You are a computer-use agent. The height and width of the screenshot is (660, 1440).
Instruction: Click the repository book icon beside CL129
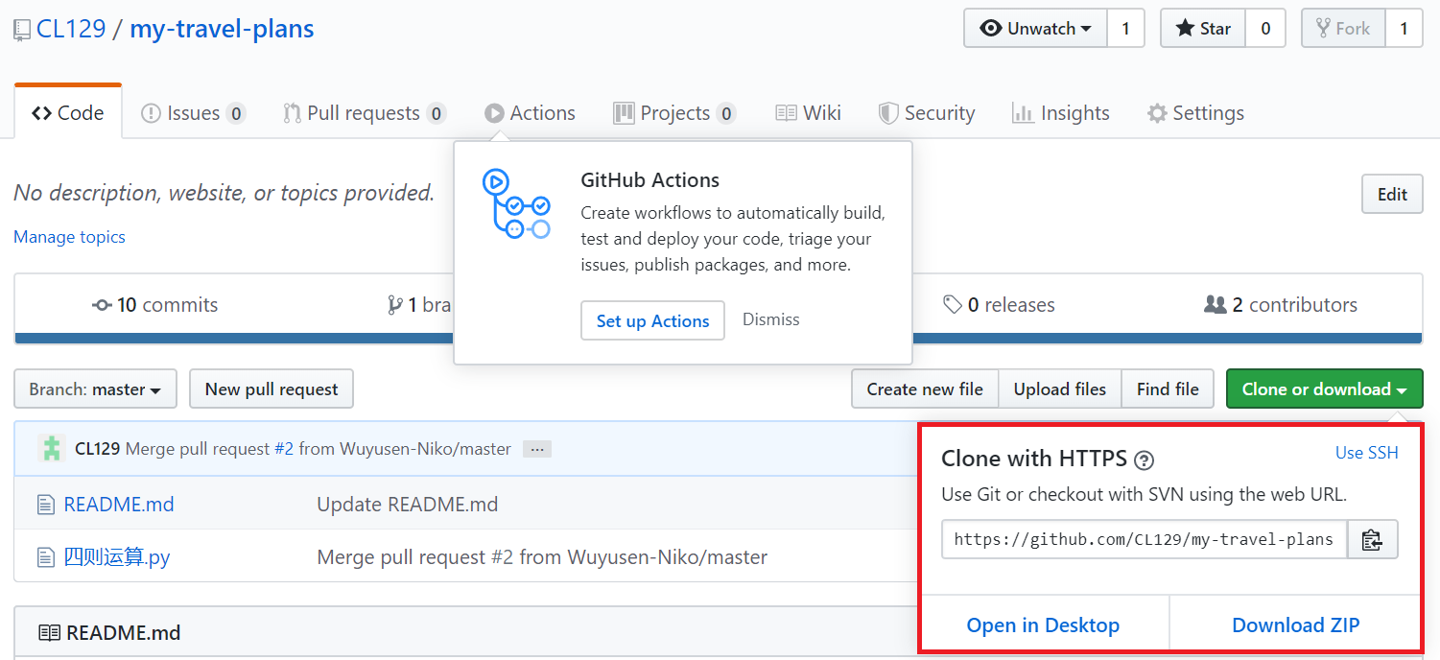click(x=22, y=30)
